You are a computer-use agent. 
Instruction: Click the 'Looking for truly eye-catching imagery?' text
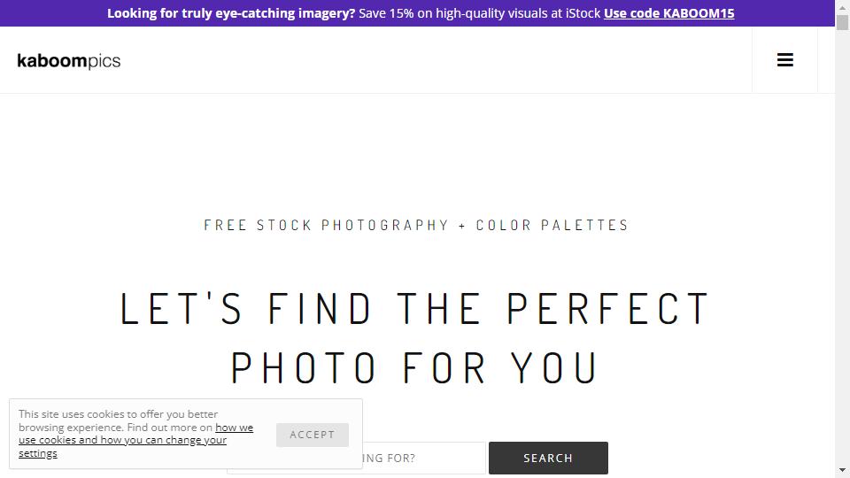pos(231,13)
